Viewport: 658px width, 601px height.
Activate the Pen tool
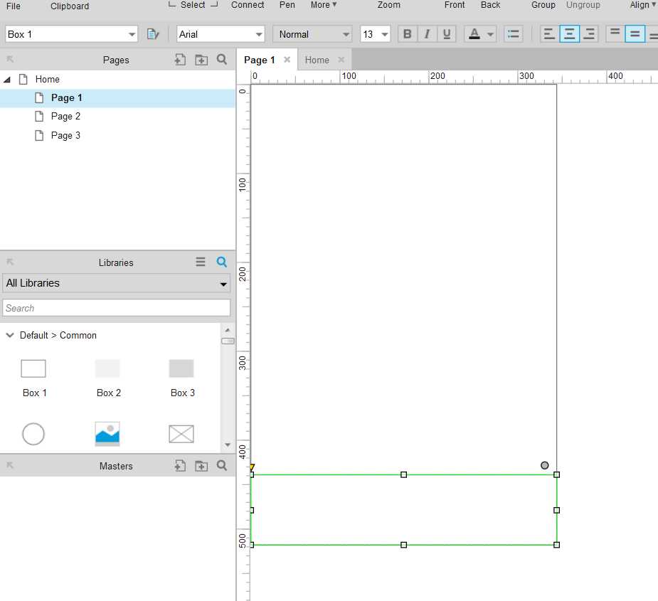pyautogui.click(x=287, y=5)
